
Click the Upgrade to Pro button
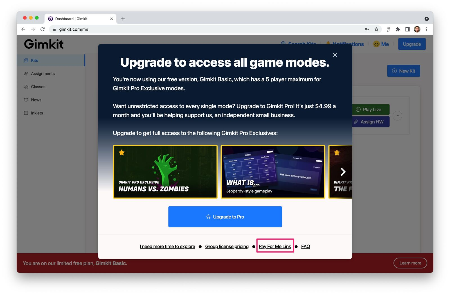225,217
